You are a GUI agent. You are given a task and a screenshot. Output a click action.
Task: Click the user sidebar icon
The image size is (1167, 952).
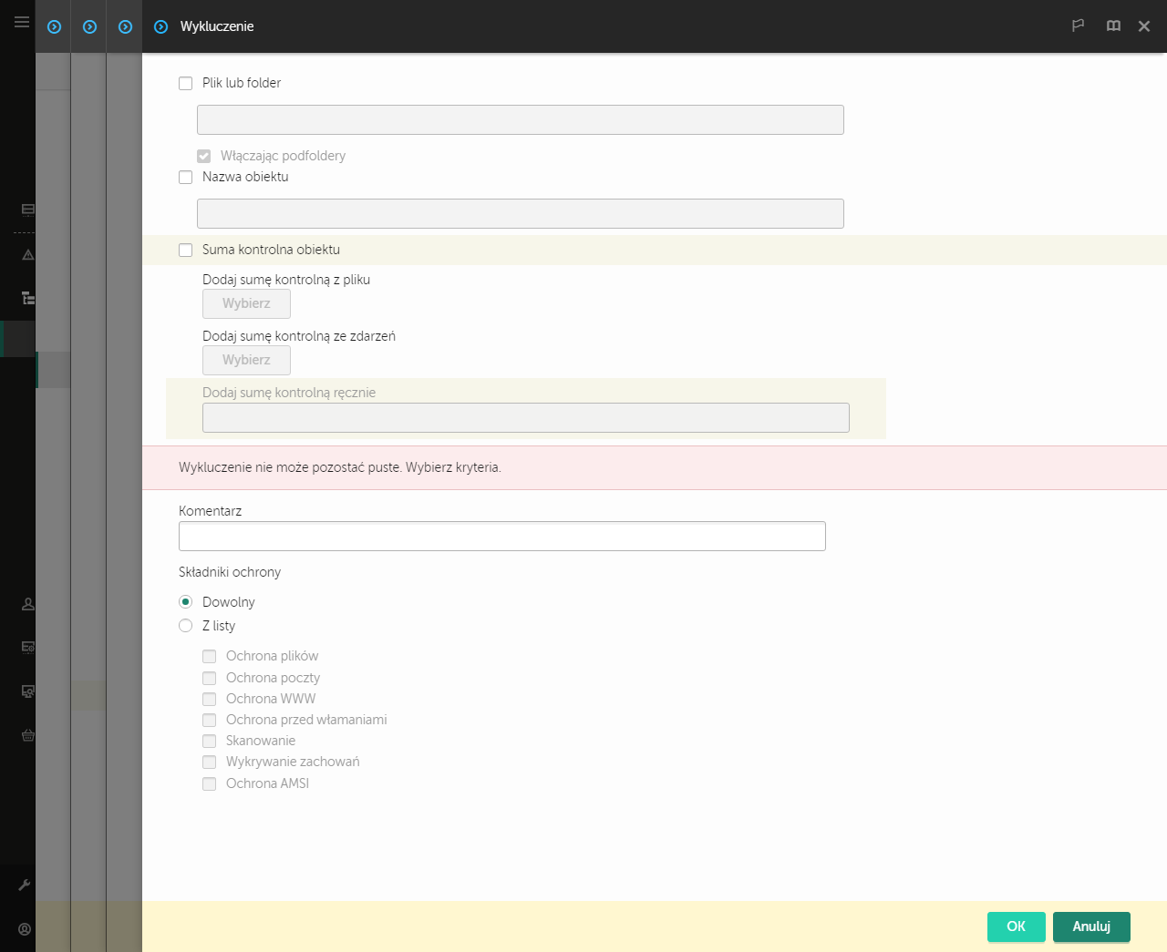click(28, 604)
